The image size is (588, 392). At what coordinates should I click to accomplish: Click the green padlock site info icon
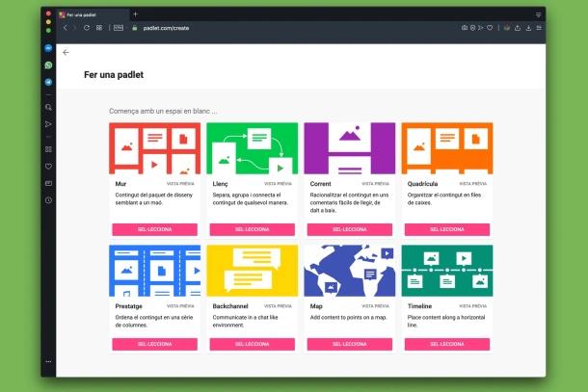click(x=135, y=28)
